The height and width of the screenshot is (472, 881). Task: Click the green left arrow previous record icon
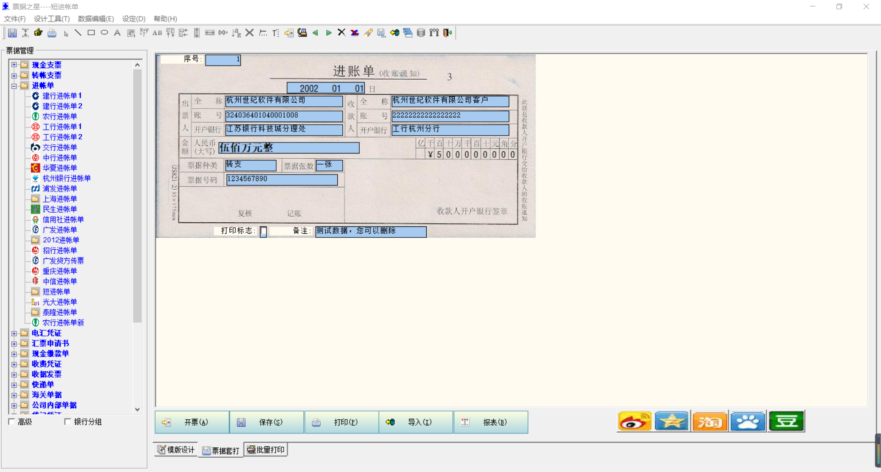(x=315, y=33)
